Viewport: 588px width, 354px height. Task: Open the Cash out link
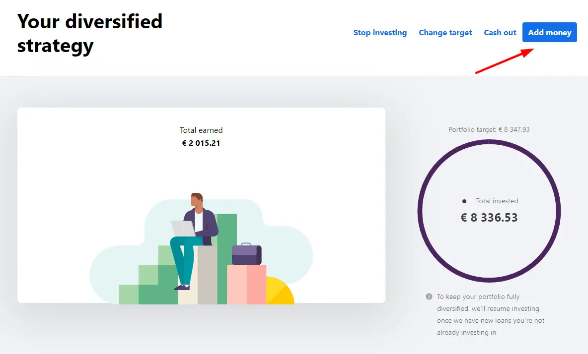[x=500, y=33]
